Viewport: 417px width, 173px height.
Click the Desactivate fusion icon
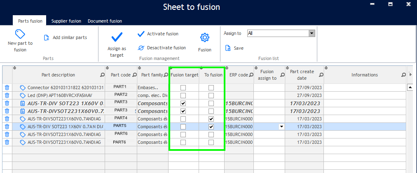(141, 48)
